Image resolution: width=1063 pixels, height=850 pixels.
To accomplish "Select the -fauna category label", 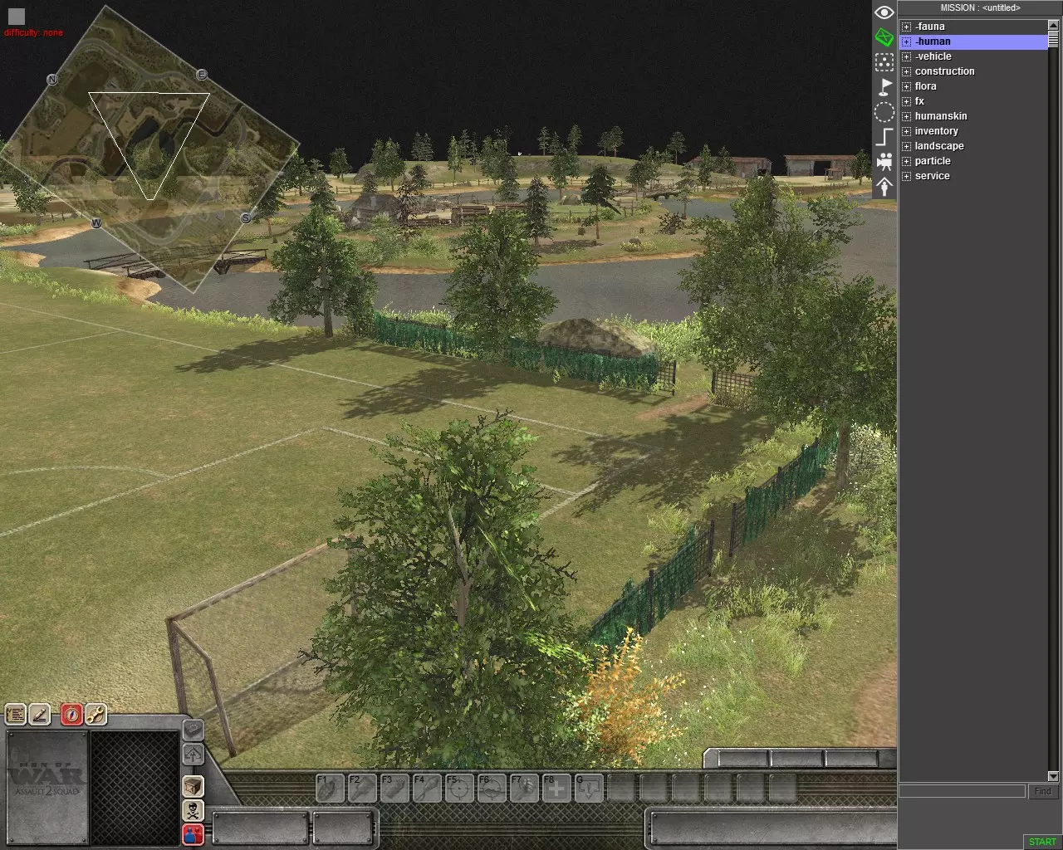I will click(930, 27).
